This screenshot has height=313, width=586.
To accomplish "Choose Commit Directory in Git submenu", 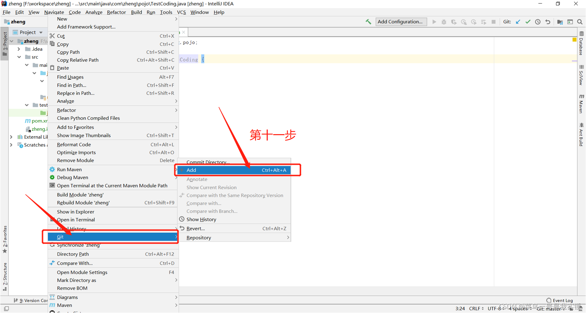I will point(234,162).
